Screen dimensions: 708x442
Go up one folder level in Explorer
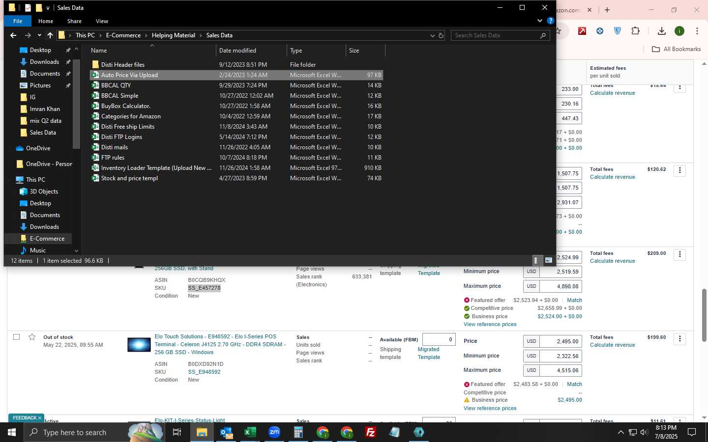50,35
